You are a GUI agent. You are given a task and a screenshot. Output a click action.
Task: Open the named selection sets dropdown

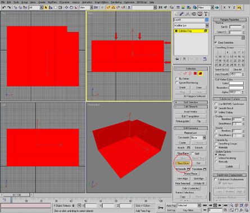pos(144,7)
